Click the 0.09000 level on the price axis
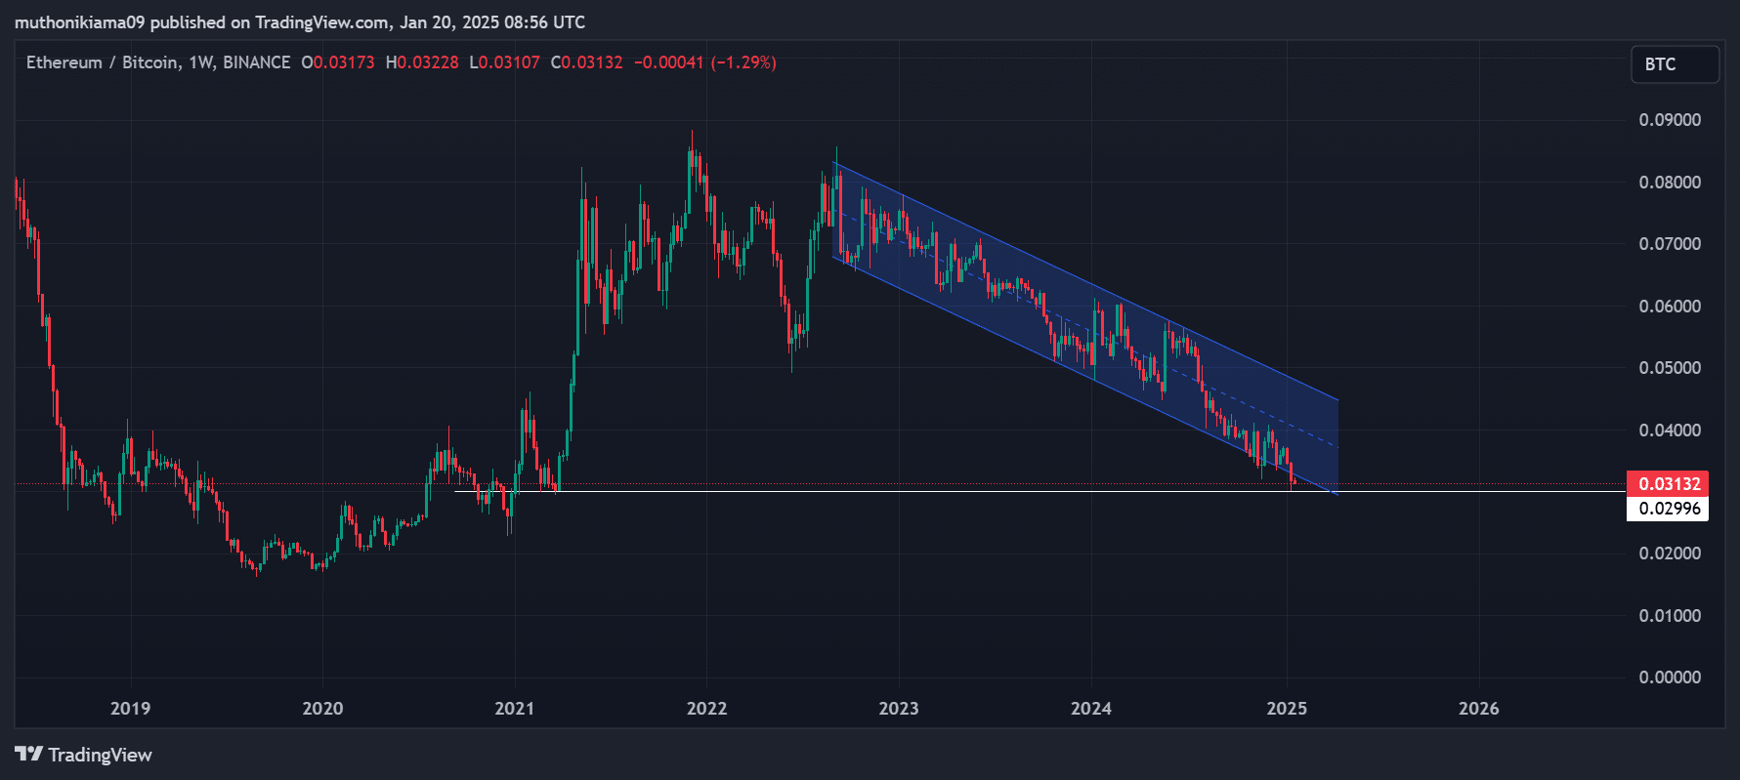The width and height of the screenshot is (1740, 780). click(x=1669, y=120)
